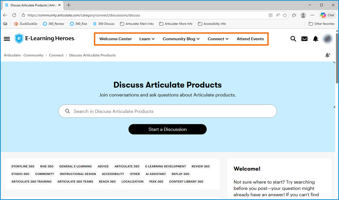Image resolution: width=339 pixels, height=200 pixels.
Task: Open Welcome Center nav item
Action: 115,39
